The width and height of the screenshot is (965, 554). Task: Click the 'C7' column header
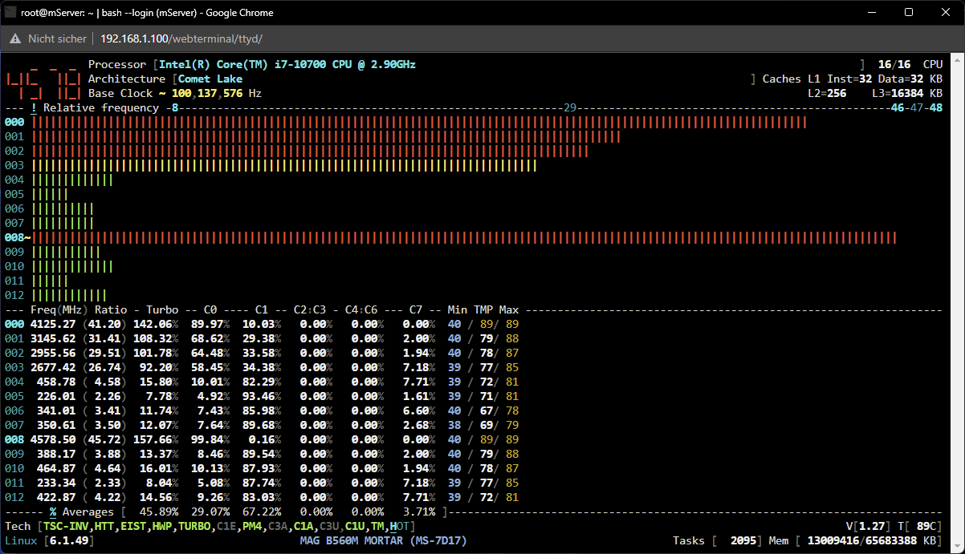tap(416, 309)
